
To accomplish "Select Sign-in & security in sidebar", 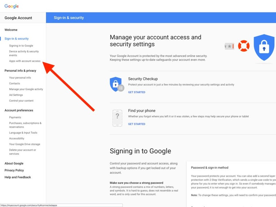I will point(17,39).
